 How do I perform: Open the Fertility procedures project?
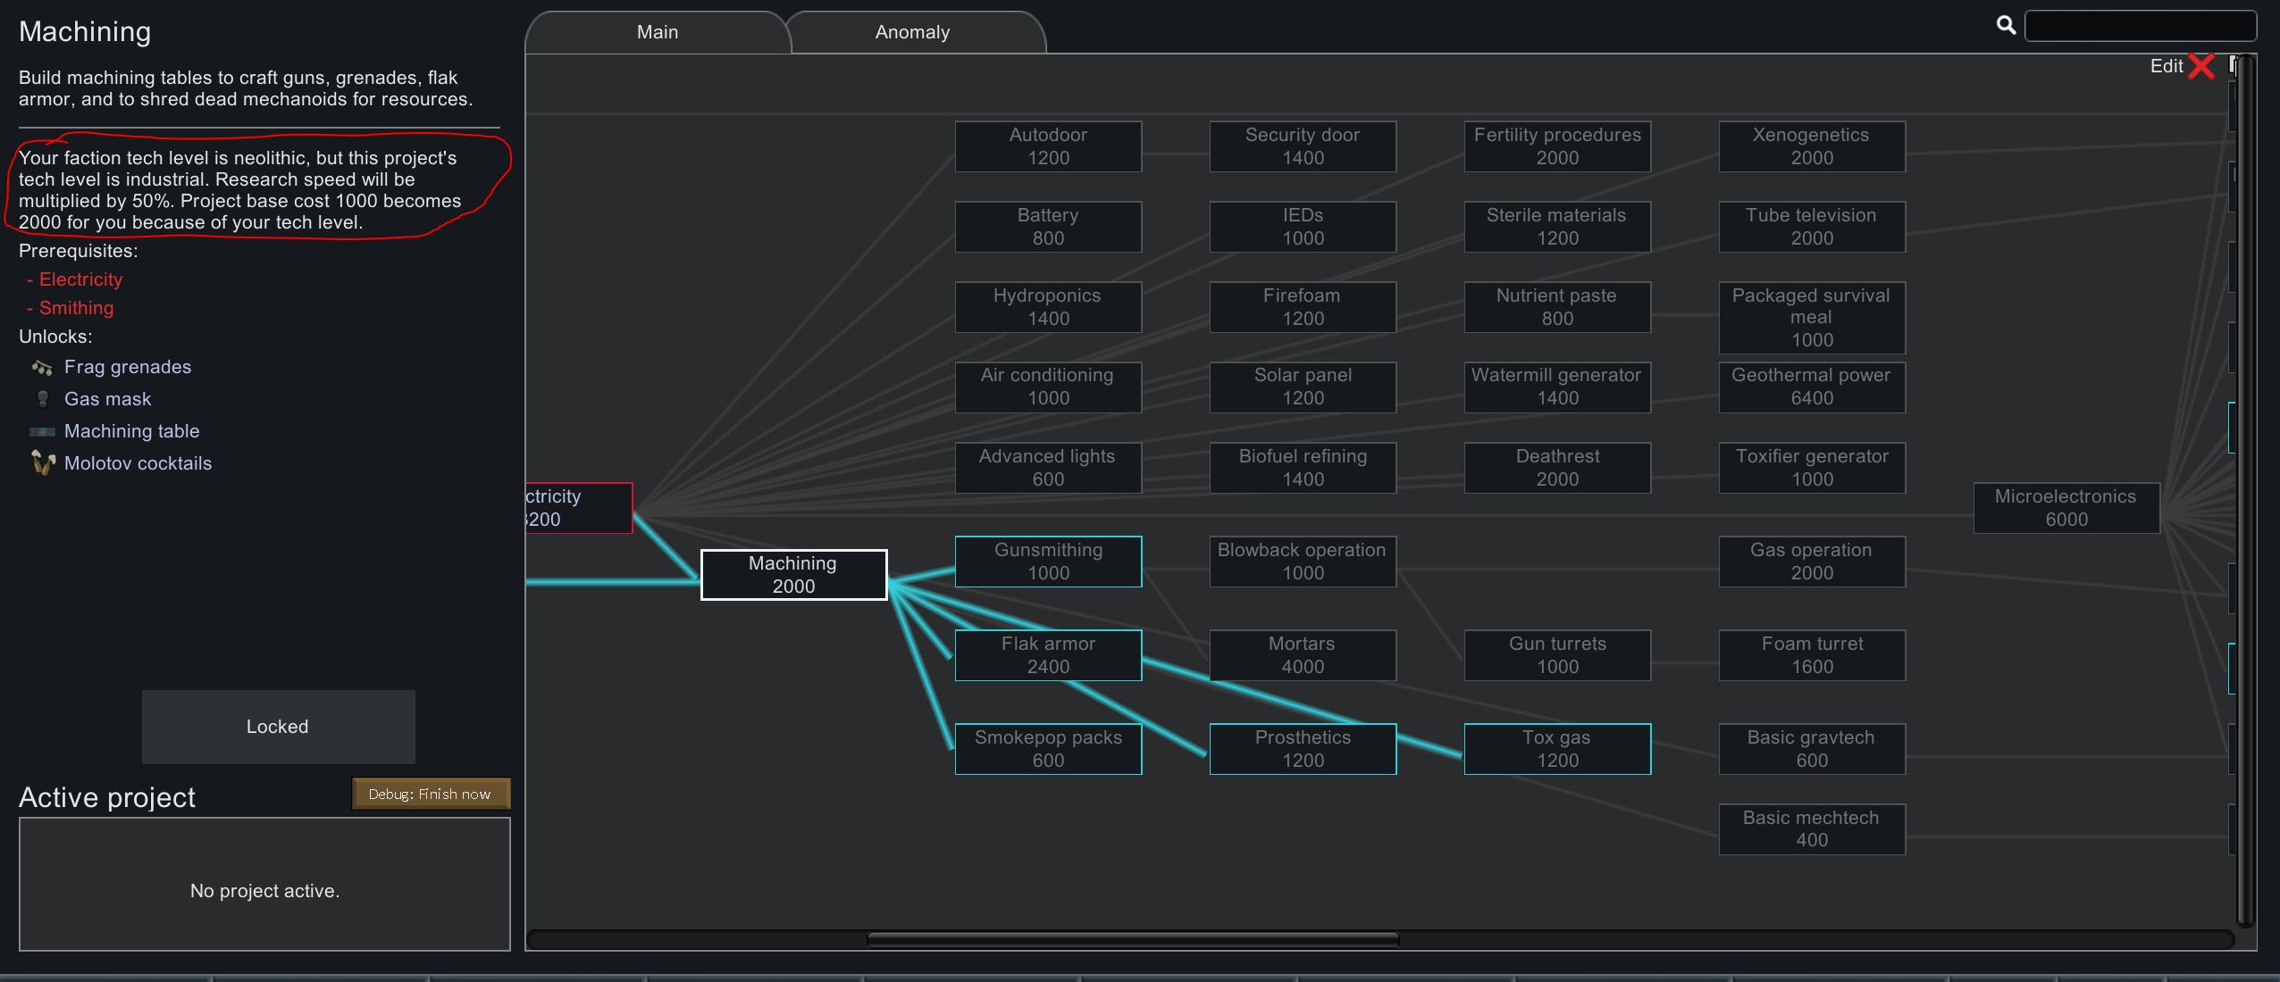coord(1557,146)
